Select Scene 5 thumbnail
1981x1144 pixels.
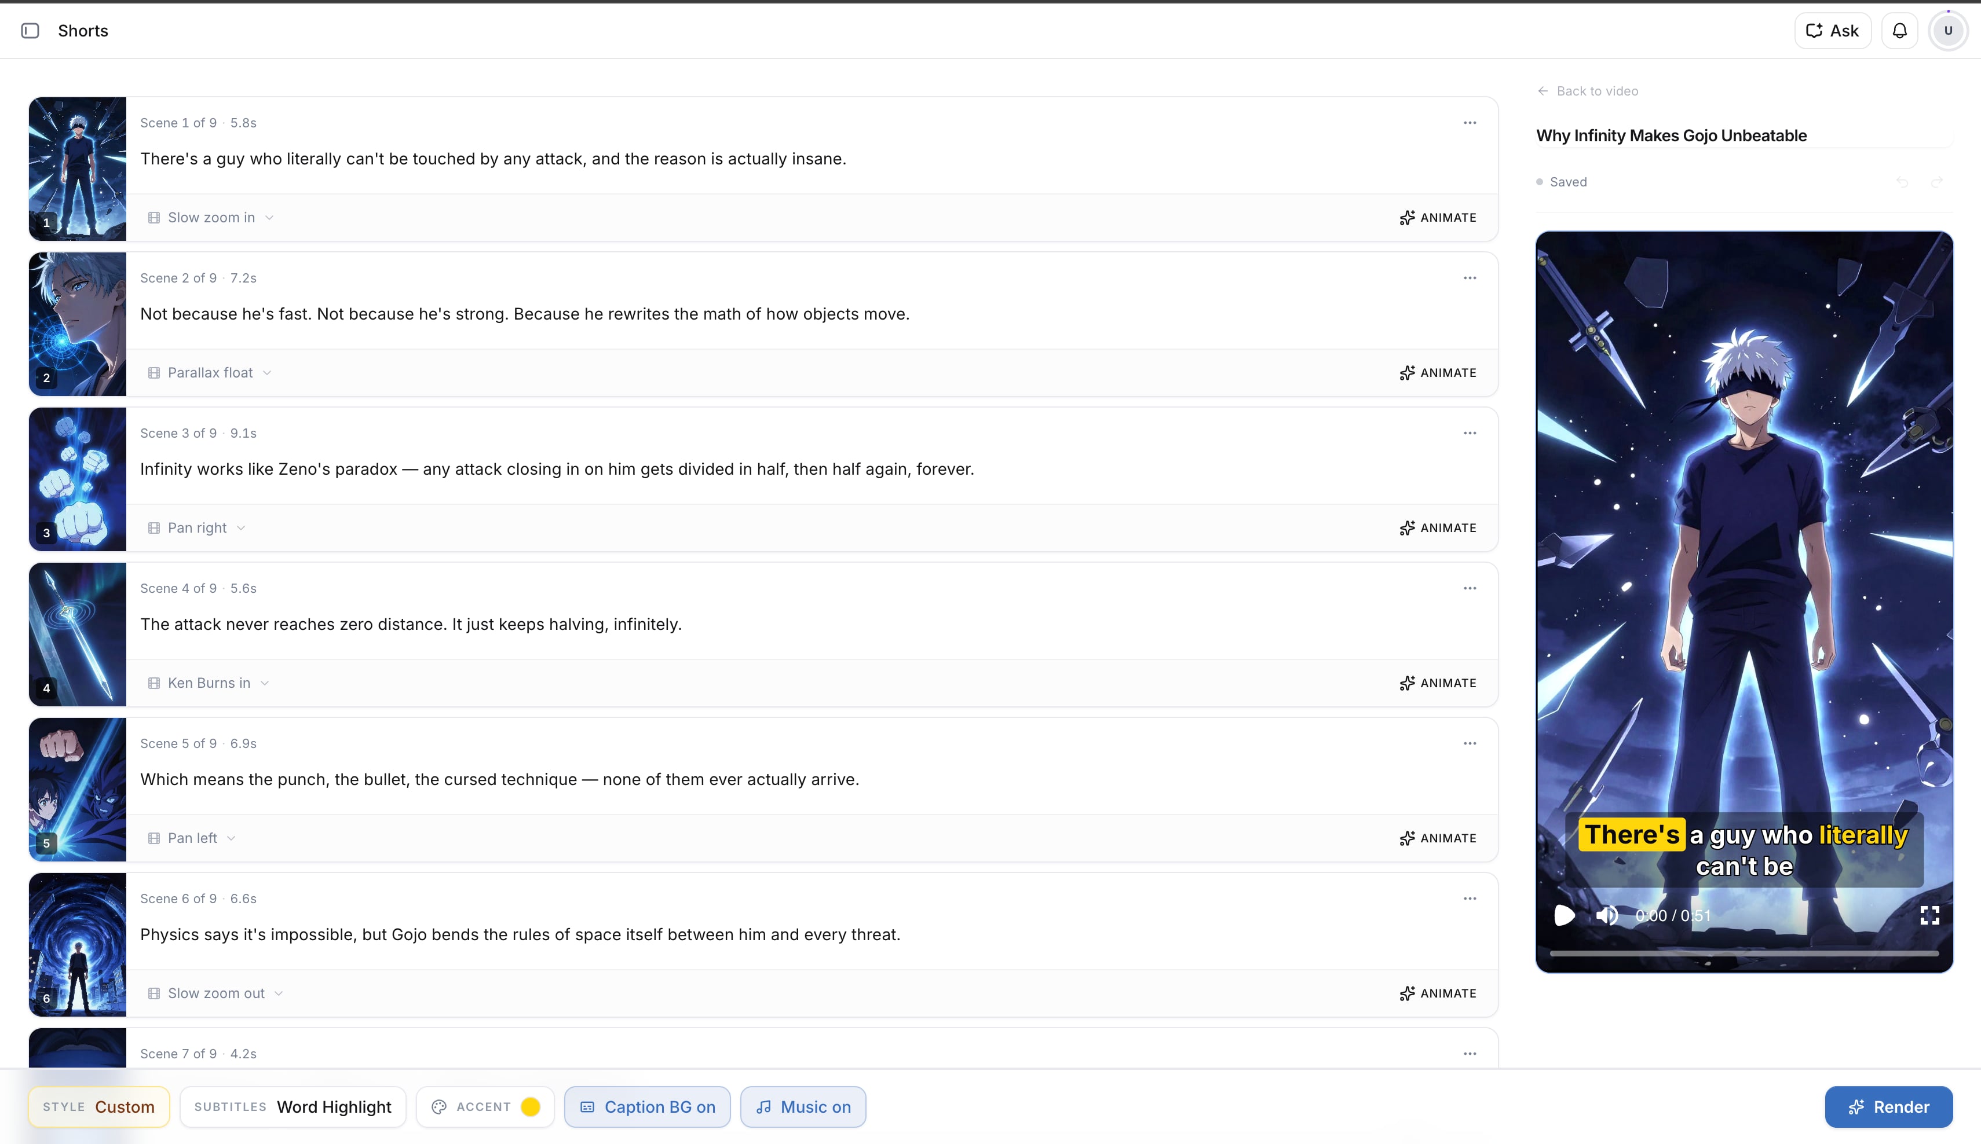pos(77,790)
